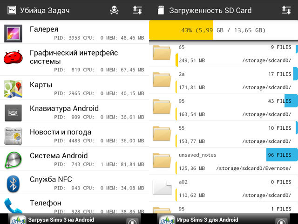Tap download button on Загрузи Sims 3 banner

coord(132,221)
